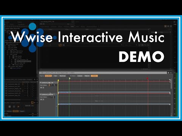
Task: Mute the LowGroove_Low_130 track
Action: coord(41,99)
